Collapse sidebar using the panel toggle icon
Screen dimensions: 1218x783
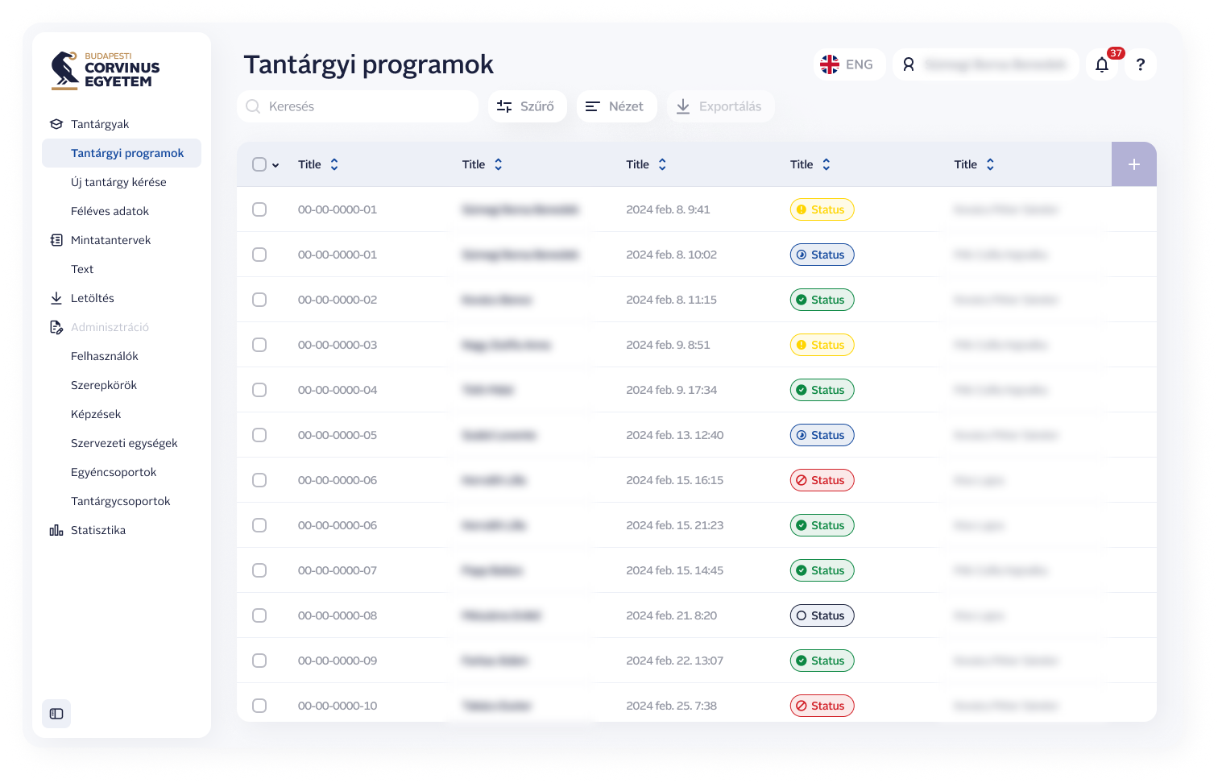tap(56, 714)
